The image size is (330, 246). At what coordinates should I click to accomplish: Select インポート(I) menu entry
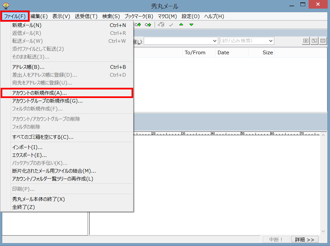tap(27, 147)
